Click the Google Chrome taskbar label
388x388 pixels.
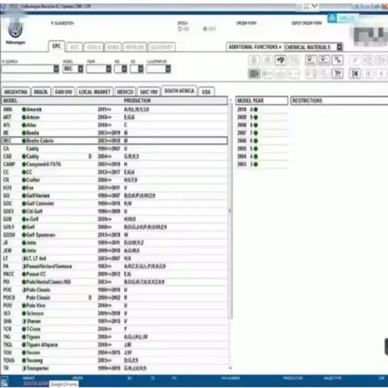tap(64, 384)
